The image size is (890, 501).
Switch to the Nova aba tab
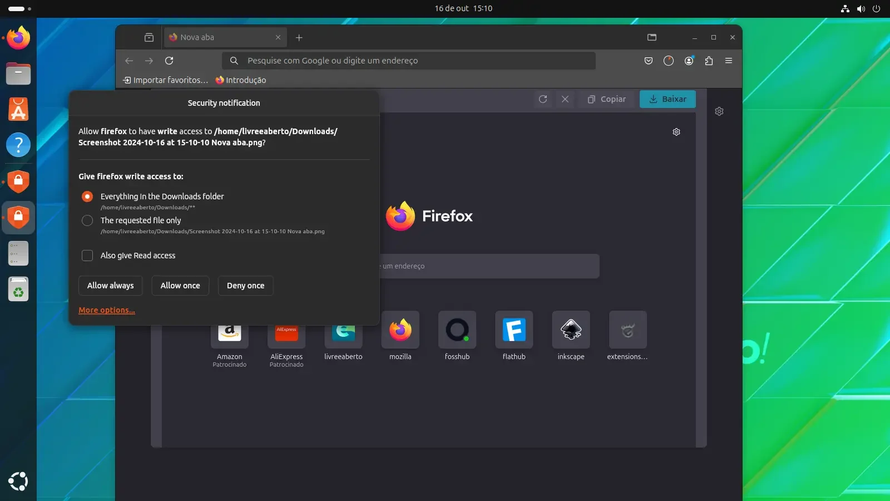pyautogui.click(x=225, y=37)
